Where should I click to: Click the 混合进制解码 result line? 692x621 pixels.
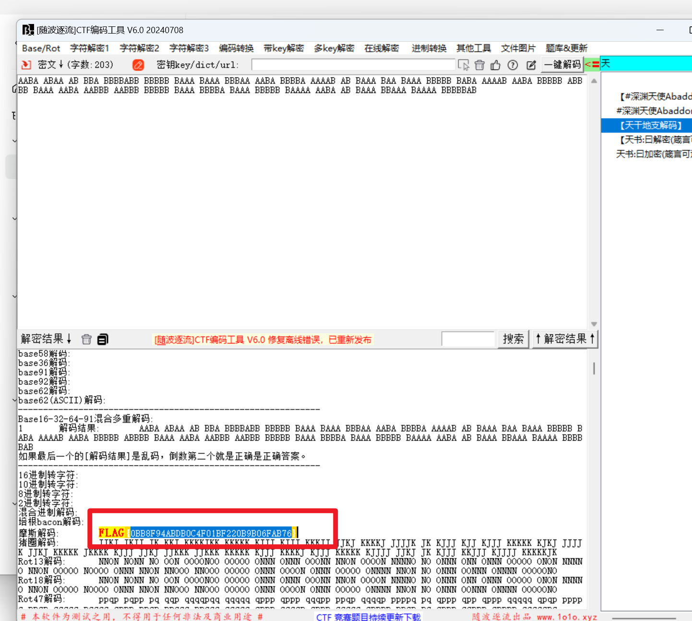click(48, 513)
